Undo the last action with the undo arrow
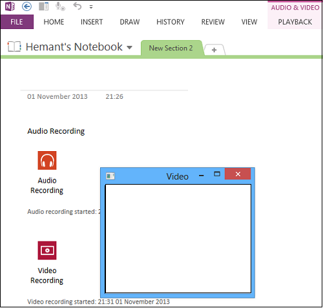The image size is (323, 308). [78, 6]
